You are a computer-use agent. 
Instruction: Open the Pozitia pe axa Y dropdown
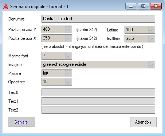(68, 29)
